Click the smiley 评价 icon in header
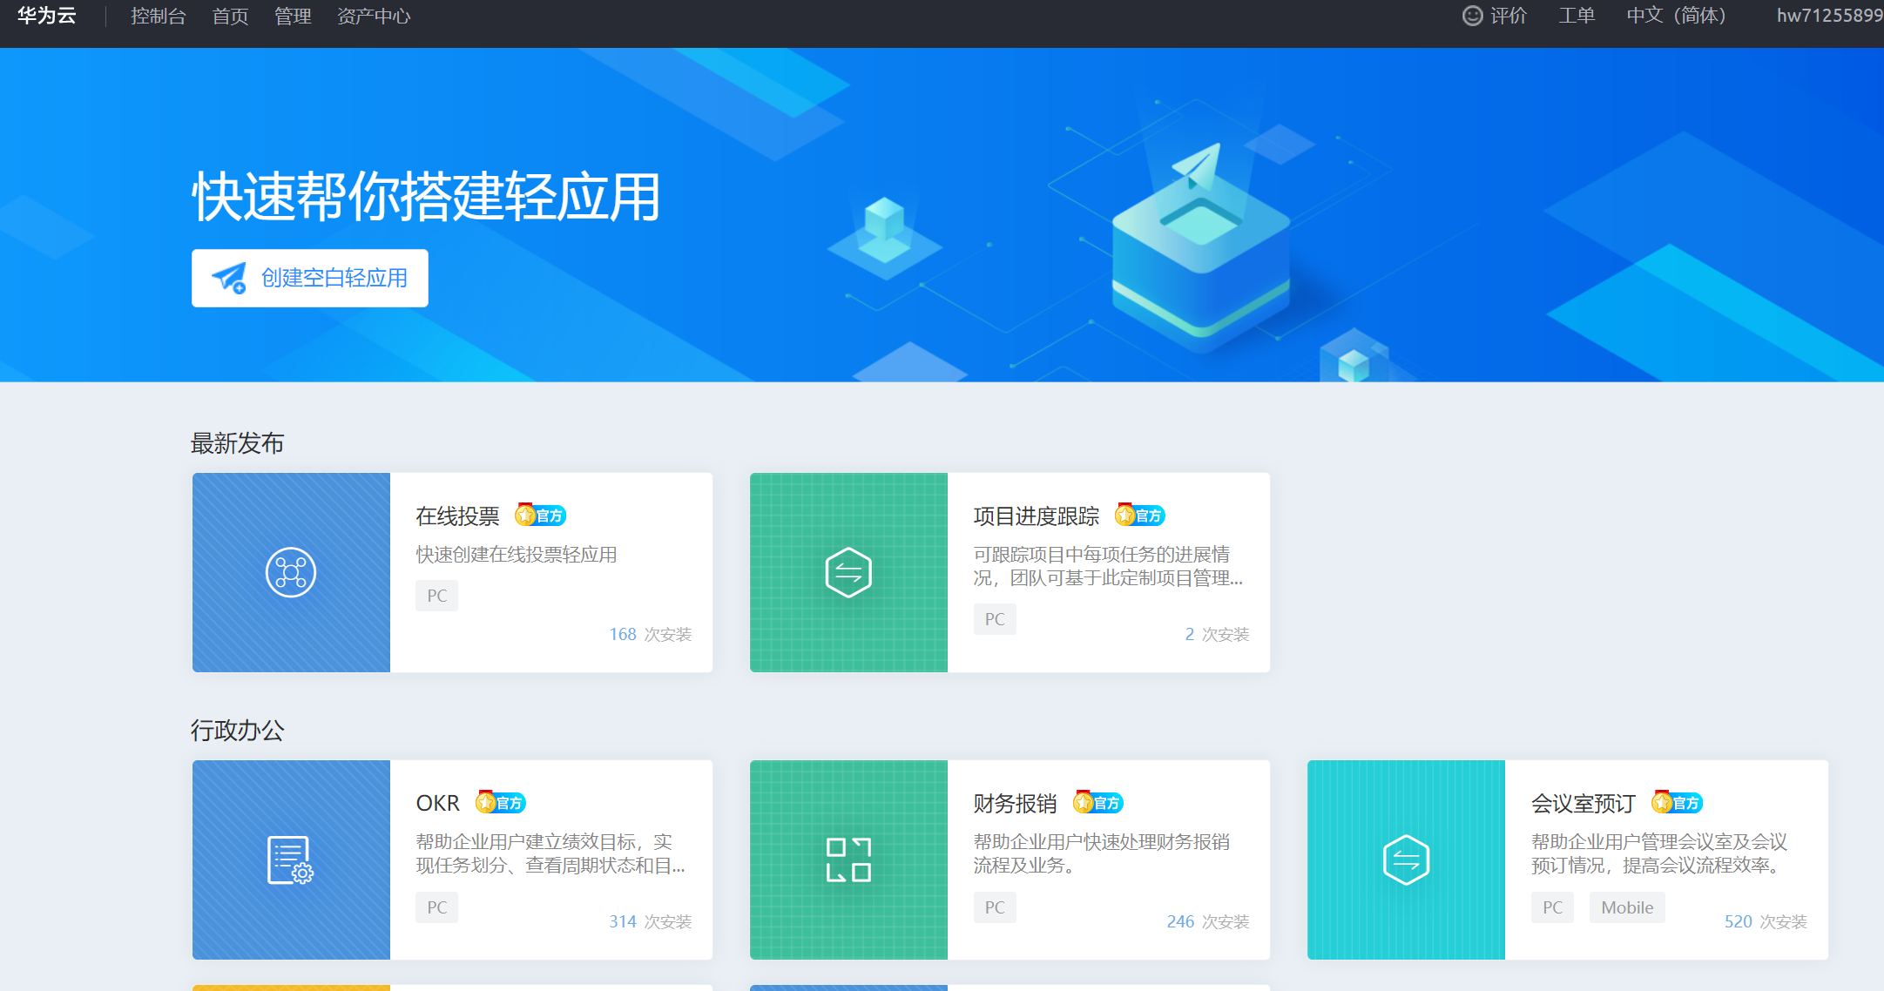Screen dimensions: 1884x991 pyautogui.click(x=1472, y=16)
